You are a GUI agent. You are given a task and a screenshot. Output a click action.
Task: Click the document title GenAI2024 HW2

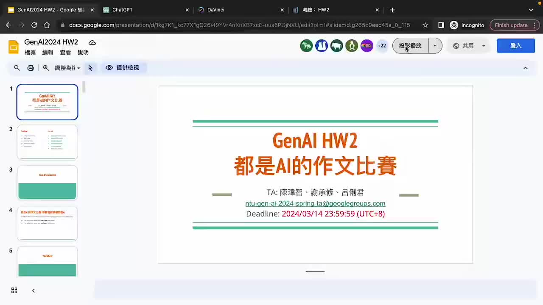[51, 42]
